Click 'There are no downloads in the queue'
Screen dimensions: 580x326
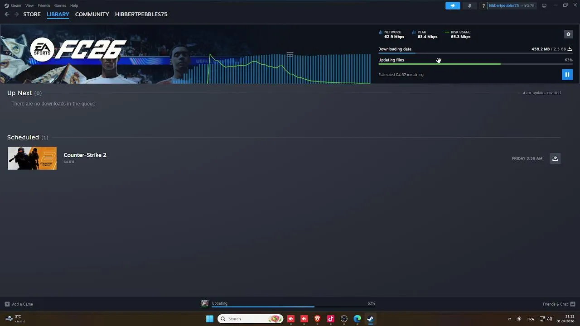[x=53, y=104]
